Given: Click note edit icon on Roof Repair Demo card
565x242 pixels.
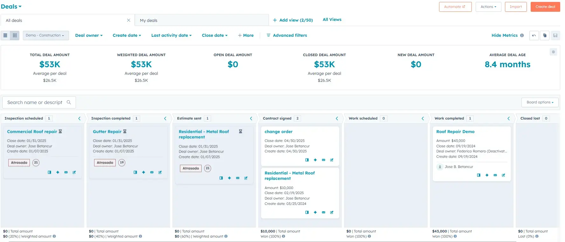Looking at the screenshot, I should [503, 175].
